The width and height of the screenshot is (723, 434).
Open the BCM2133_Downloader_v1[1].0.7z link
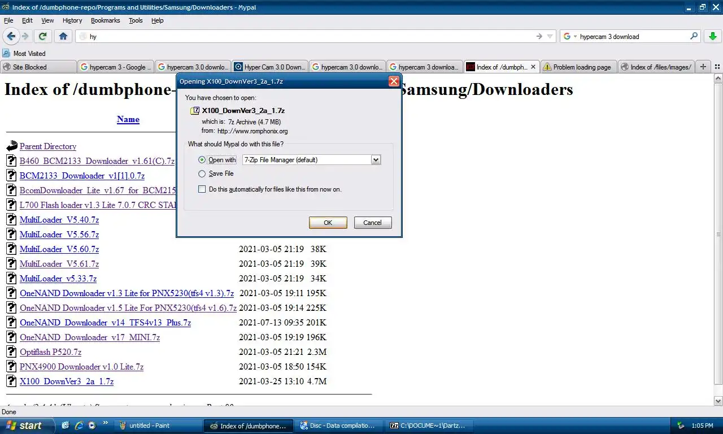click(x=82, y=176)
